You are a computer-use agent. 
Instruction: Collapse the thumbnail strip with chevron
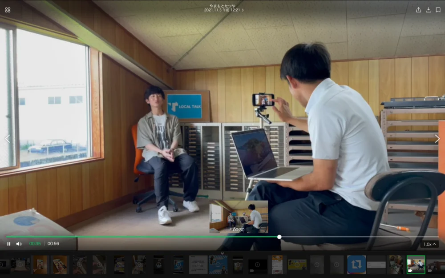(x=222, y=253)
